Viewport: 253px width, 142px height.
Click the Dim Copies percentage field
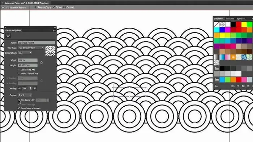point(41,100)
